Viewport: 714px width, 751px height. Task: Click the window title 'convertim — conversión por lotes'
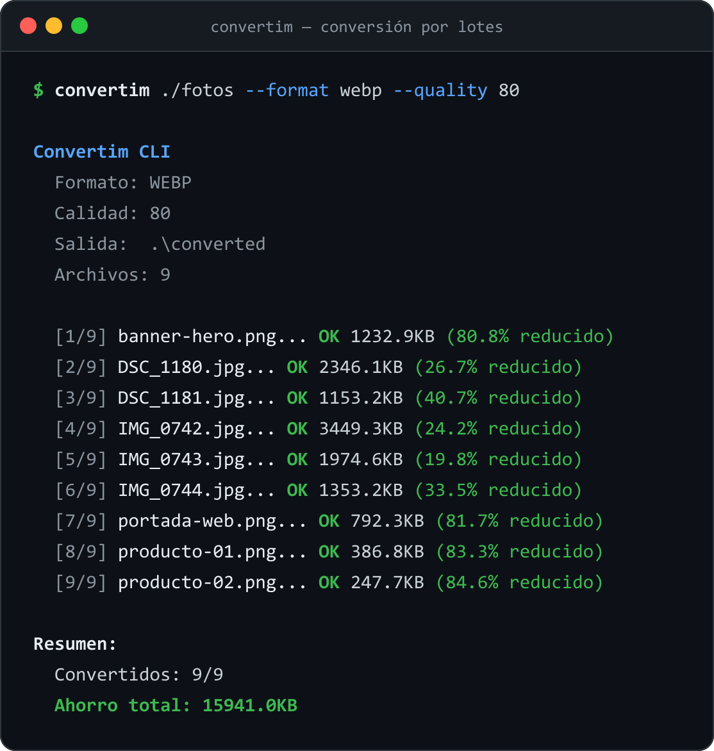tap(357, 27)
